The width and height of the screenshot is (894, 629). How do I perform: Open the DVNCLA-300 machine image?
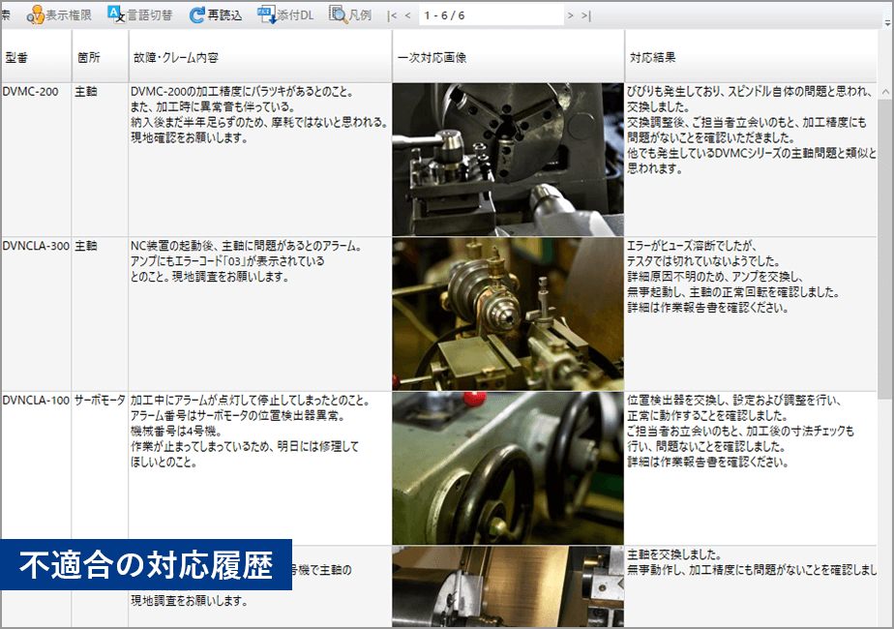(x=508, y=314)
